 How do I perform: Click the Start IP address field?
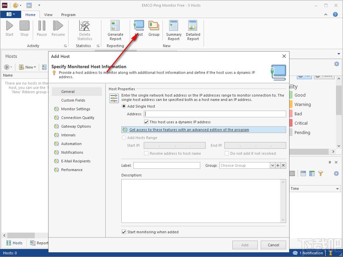175,145
